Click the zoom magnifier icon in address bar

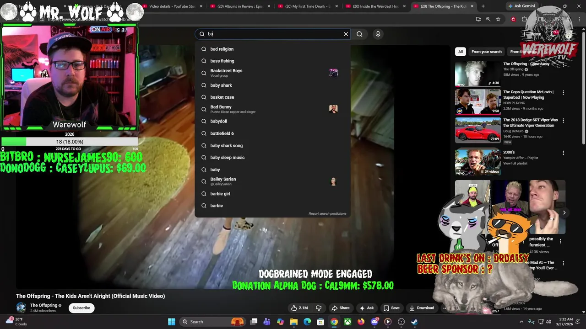coord(488,19)
